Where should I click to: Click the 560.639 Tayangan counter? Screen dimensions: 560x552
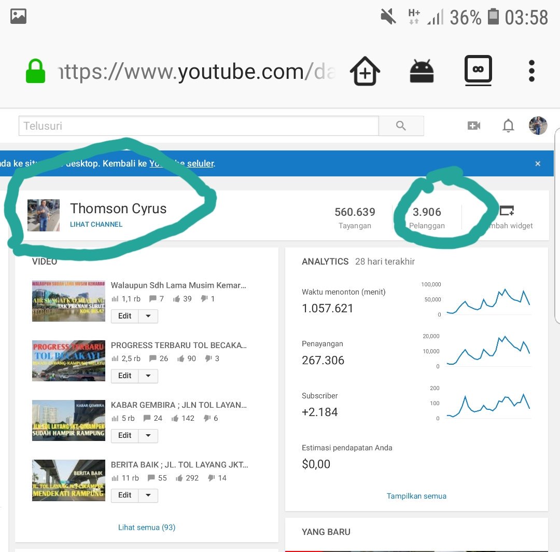point(355,217)
